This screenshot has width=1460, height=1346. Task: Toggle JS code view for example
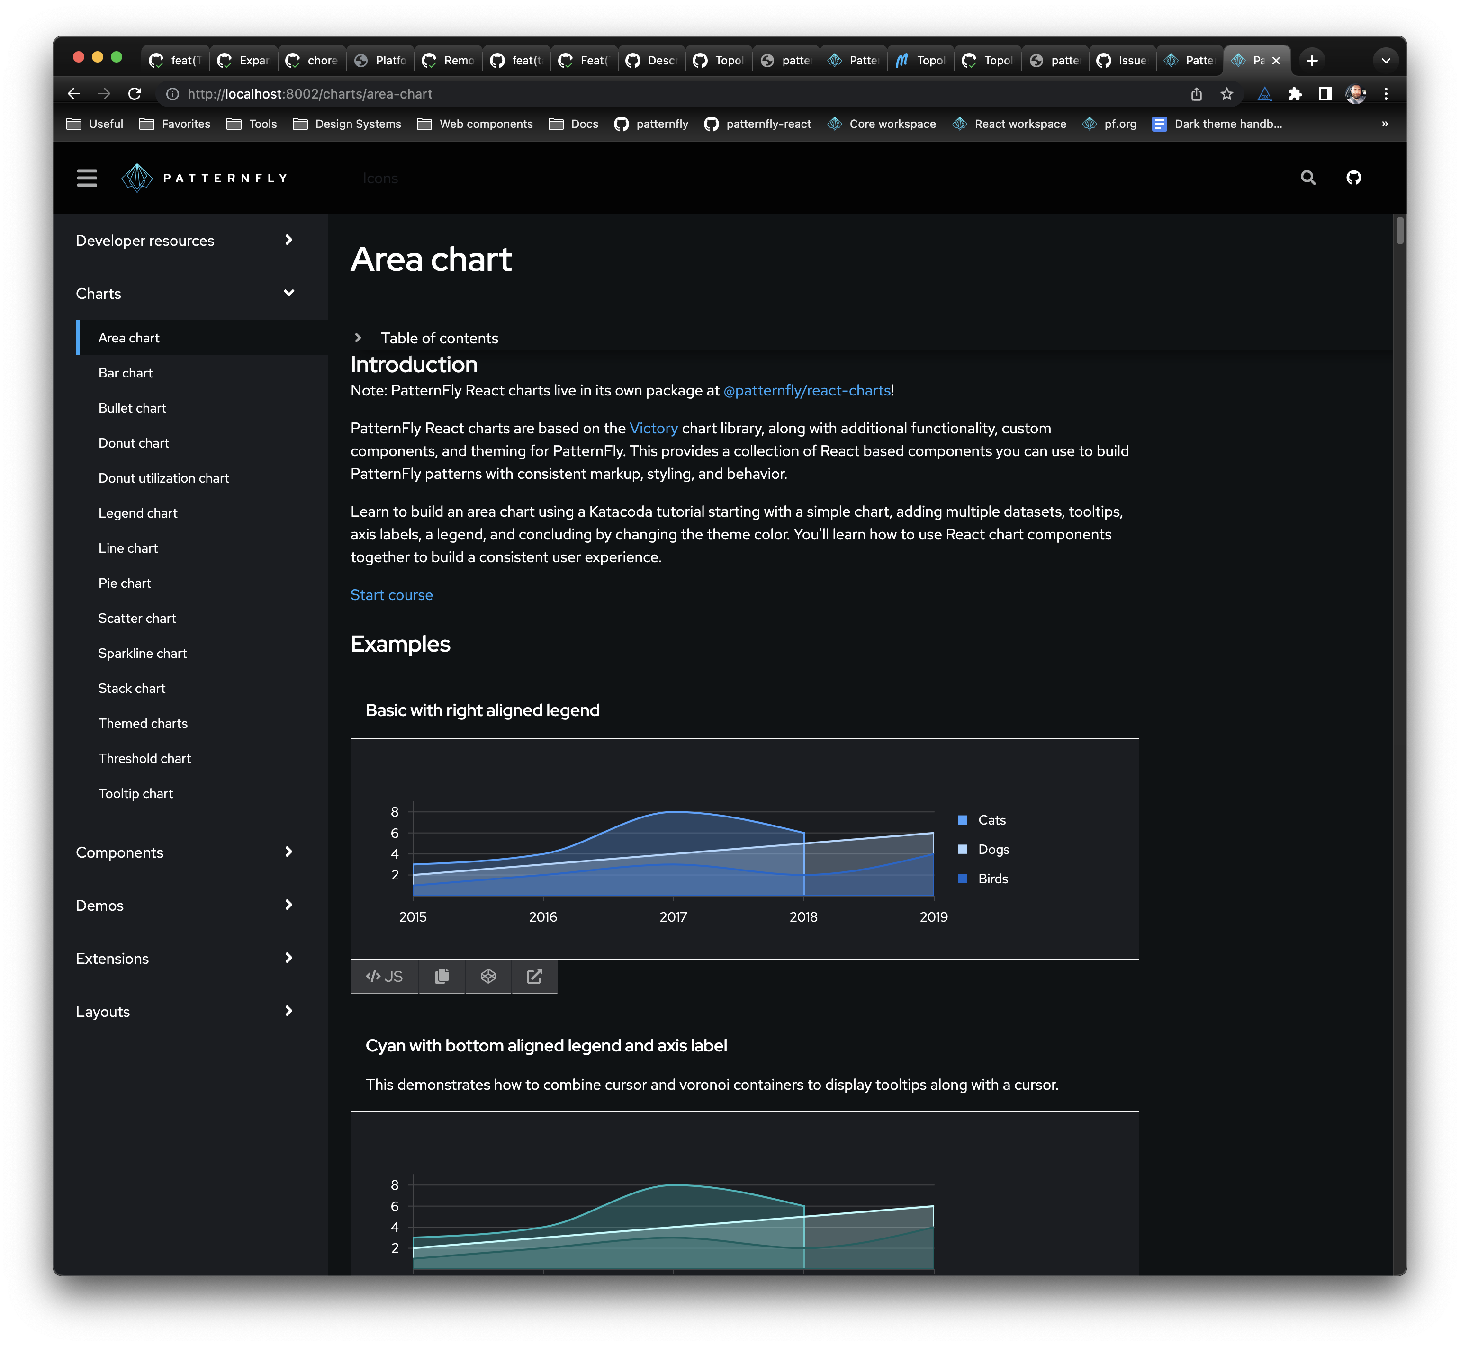click(x=384, y=976)
